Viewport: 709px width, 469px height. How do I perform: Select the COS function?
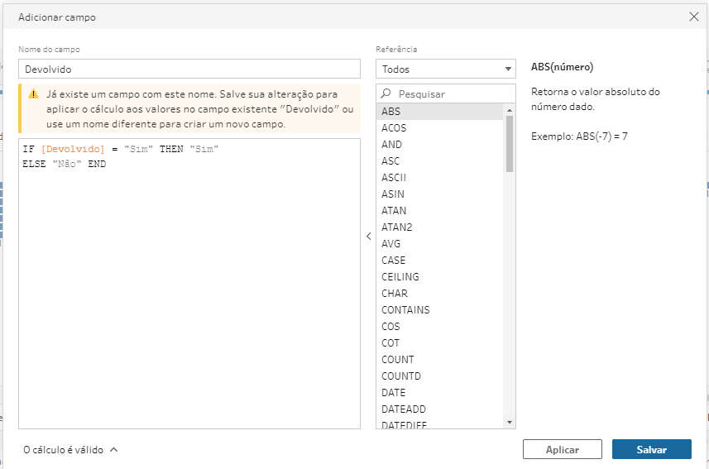(439, 327)
